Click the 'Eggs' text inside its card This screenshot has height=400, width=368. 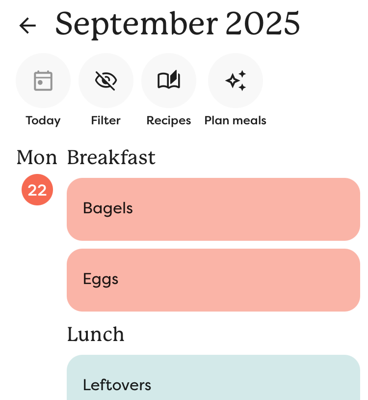(x=101, y=279)
